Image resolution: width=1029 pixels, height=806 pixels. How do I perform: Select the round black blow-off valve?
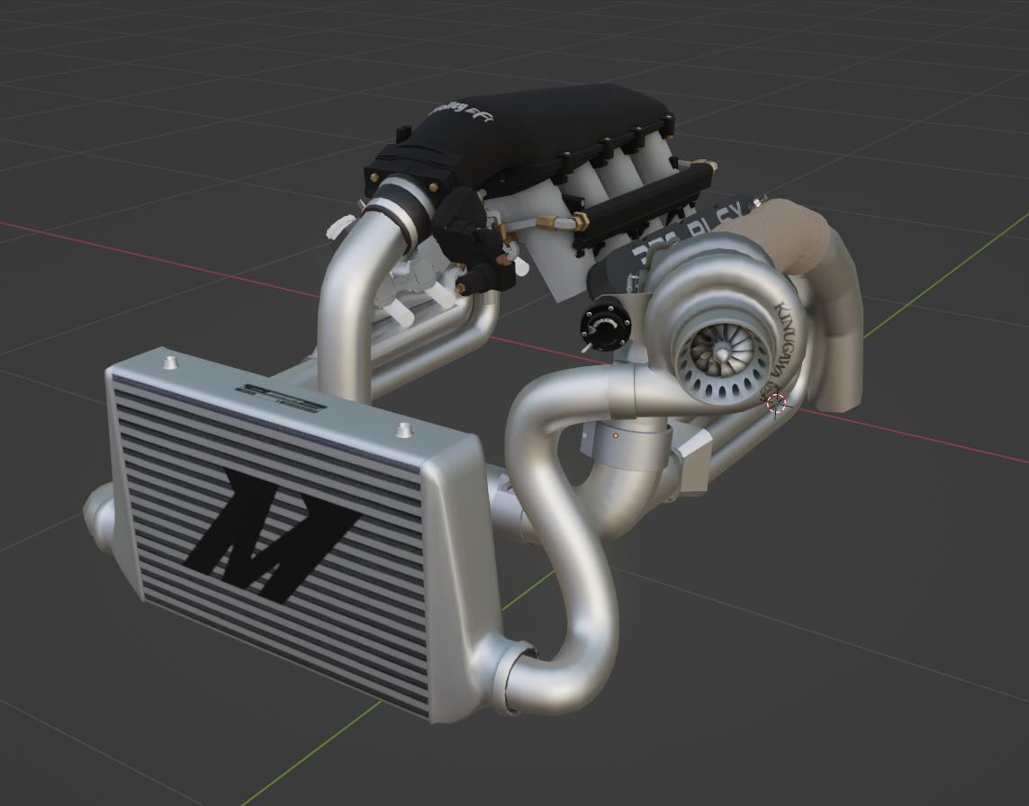(604, 323)
